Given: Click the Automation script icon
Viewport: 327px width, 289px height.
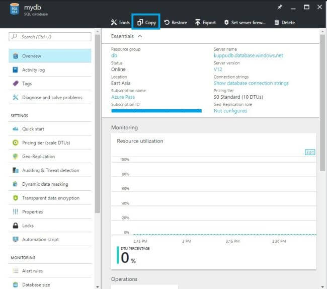Looking at the screenshot, I should [x=16, y=239].
